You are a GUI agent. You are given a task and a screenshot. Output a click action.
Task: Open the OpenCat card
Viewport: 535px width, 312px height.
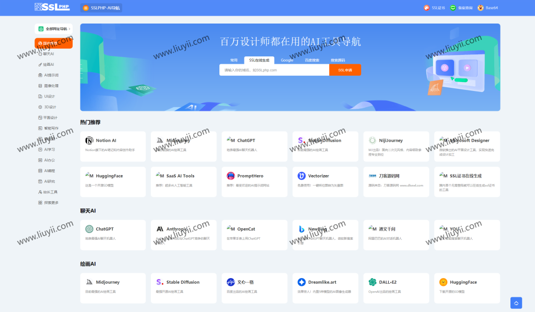pyautogui.click(x=254, y=235)
